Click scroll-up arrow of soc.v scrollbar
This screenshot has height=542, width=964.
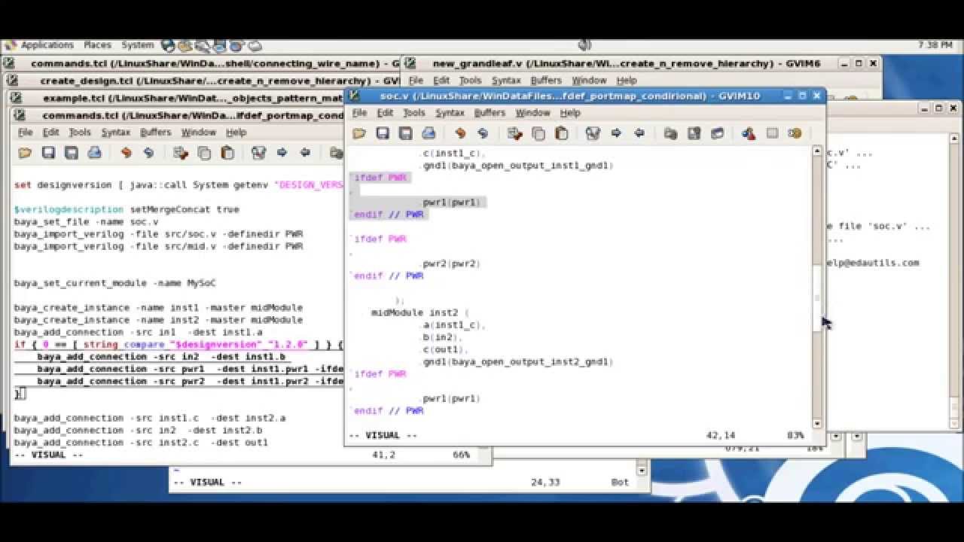tap(817, 151)
